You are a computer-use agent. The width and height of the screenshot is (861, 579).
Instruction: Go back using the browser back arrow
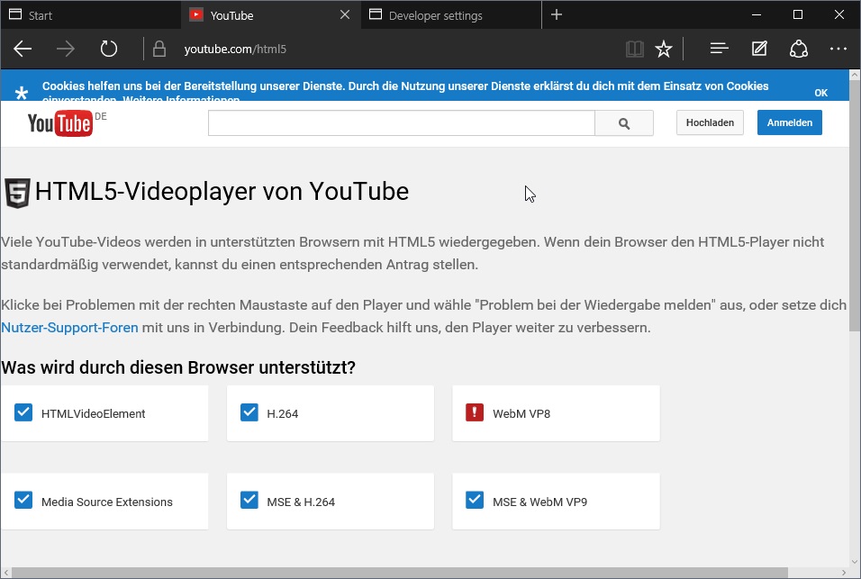point(23,49)
